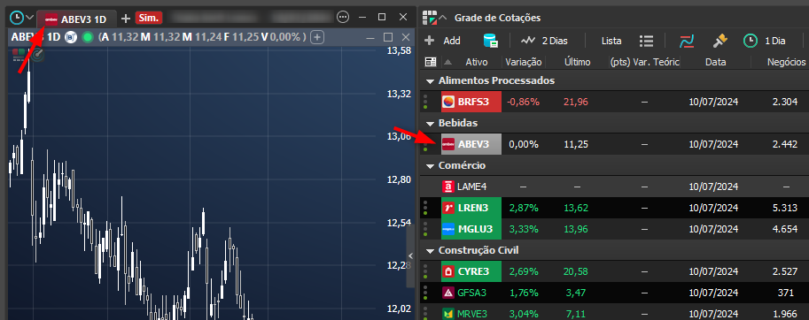
Task: Close the inner ABEV3 chart pane
Action: pyautogui.click(x=406, y=37)
